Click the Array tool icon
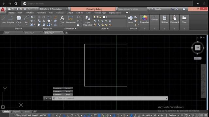The width and height of the screenshot is (209, 117). (x=49, y=25)
